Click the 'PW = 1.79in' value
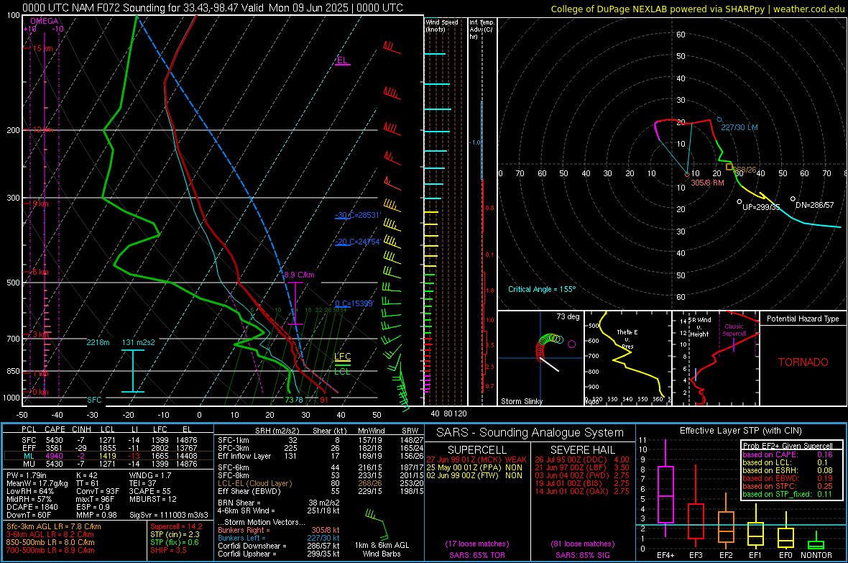The height and width of the screenshot is (563, 848). pyautogui.click(x=26, y=475)
